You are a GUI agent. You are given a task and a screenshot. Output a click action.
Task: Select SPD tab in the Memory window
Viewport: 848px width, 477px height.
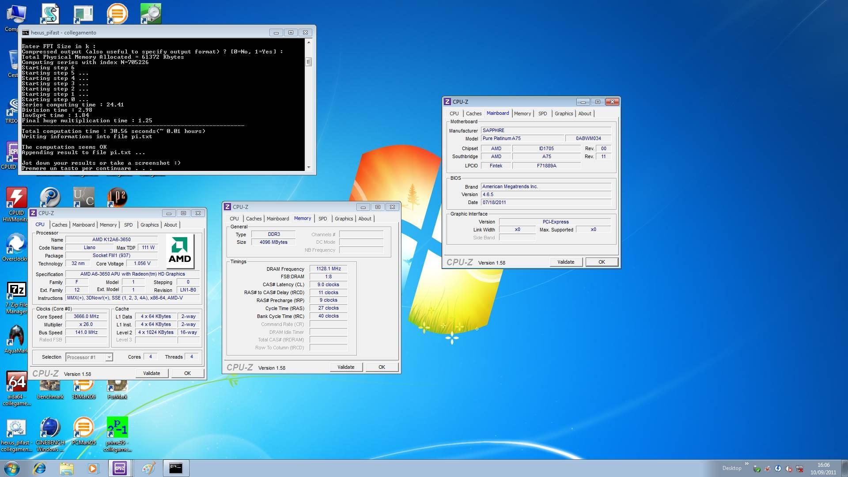[323, 219]
